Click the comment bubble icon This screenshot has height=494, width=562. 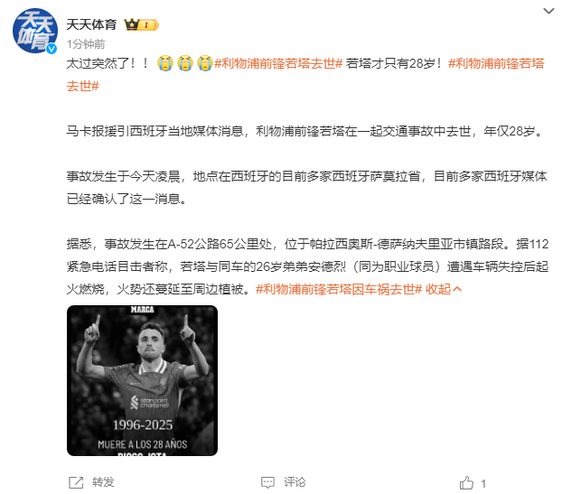click(267, 482)
